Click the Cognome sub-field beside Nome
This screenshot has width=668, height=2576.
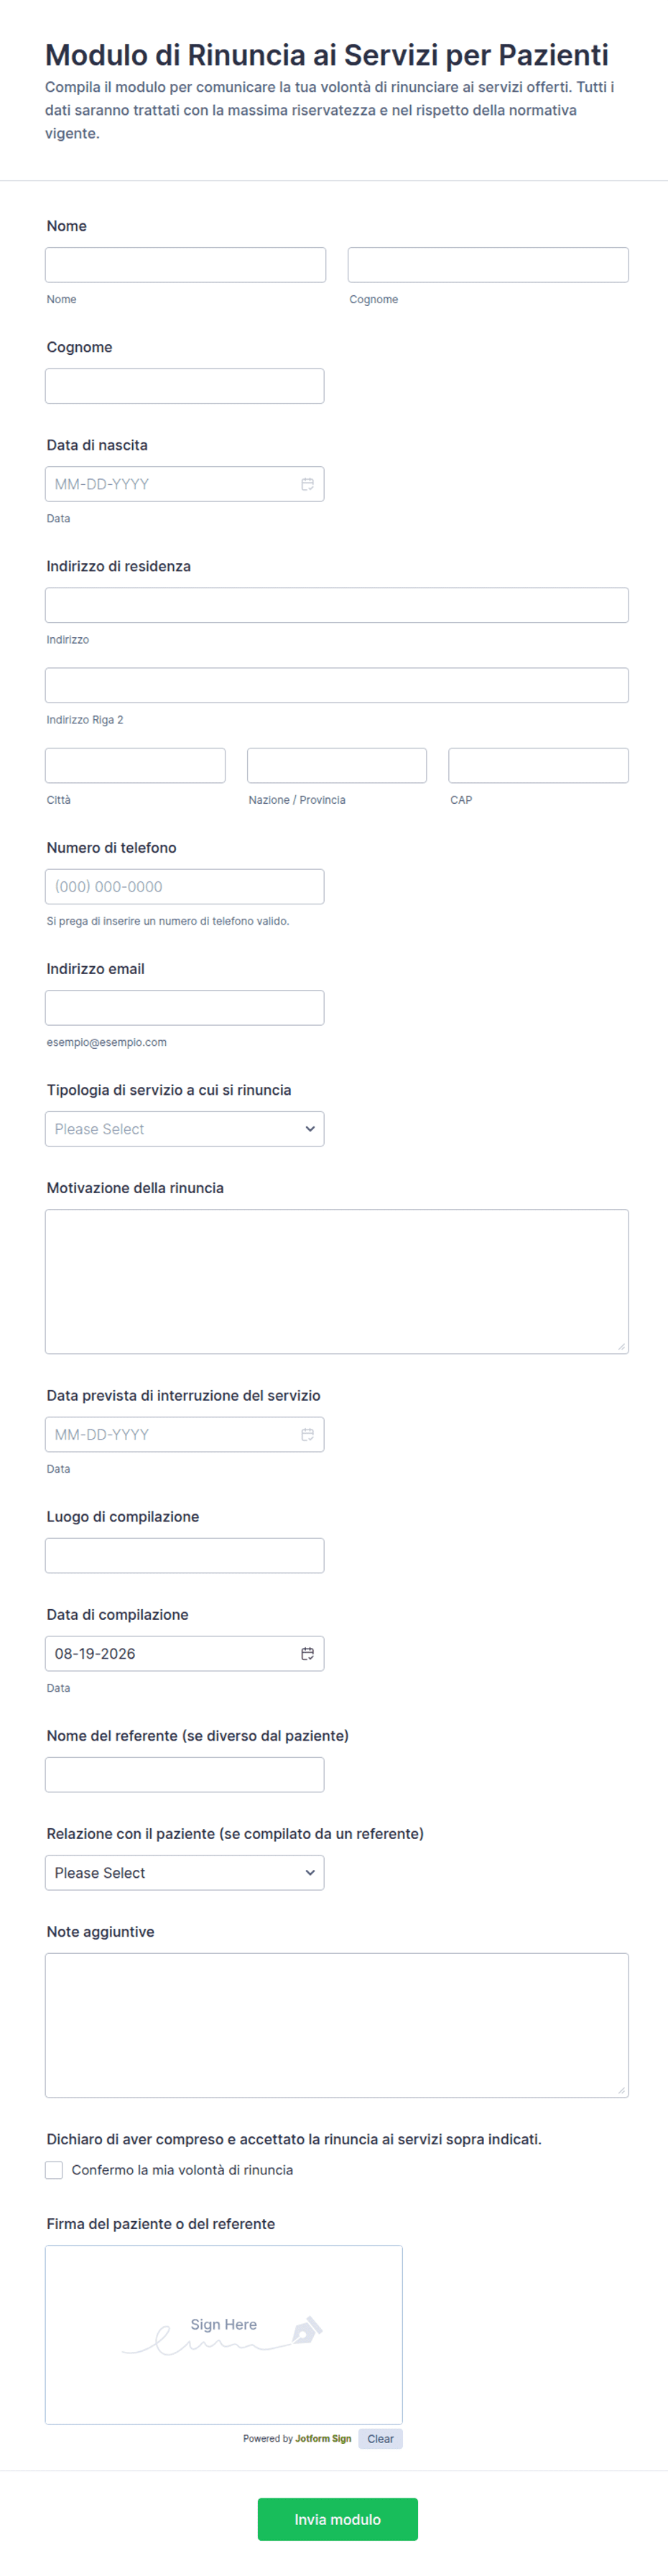[488, 265]
